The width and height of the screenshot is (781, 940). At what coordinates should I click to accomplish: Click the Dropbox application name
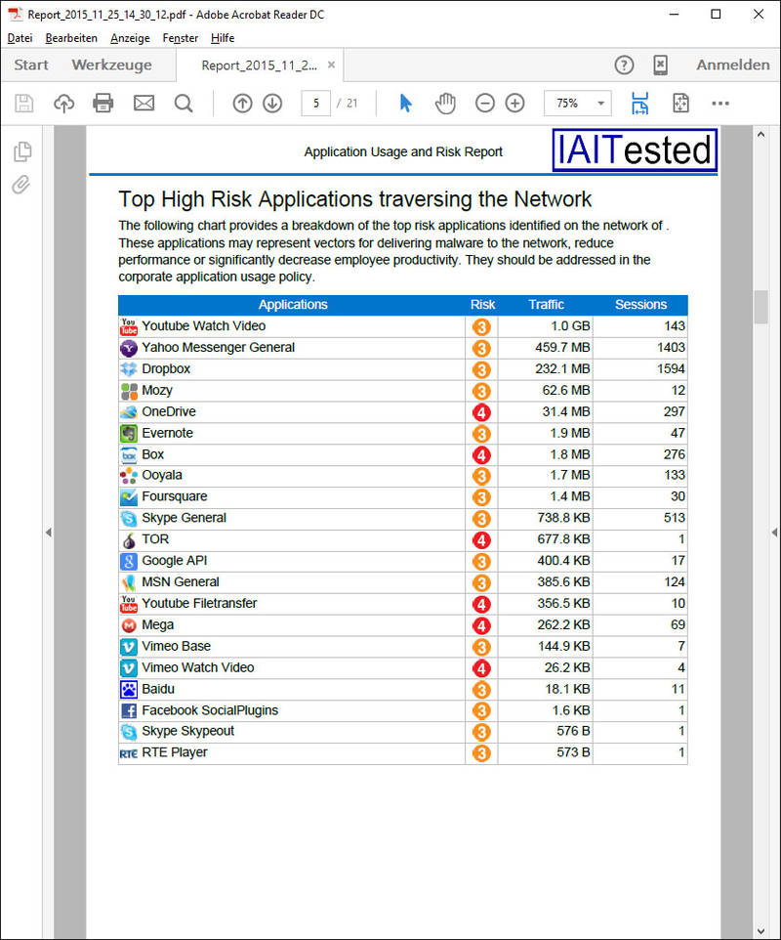coord(166,368)
